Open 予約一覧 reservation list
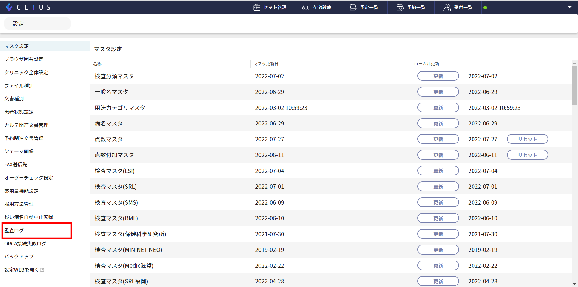578x287 pixels. pos(411,7)
